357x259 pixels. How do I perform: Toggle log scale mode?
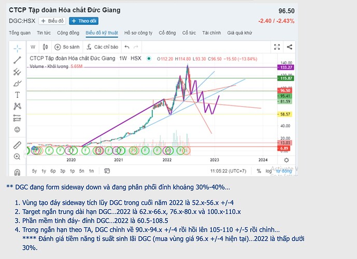[x=269, y=171]
